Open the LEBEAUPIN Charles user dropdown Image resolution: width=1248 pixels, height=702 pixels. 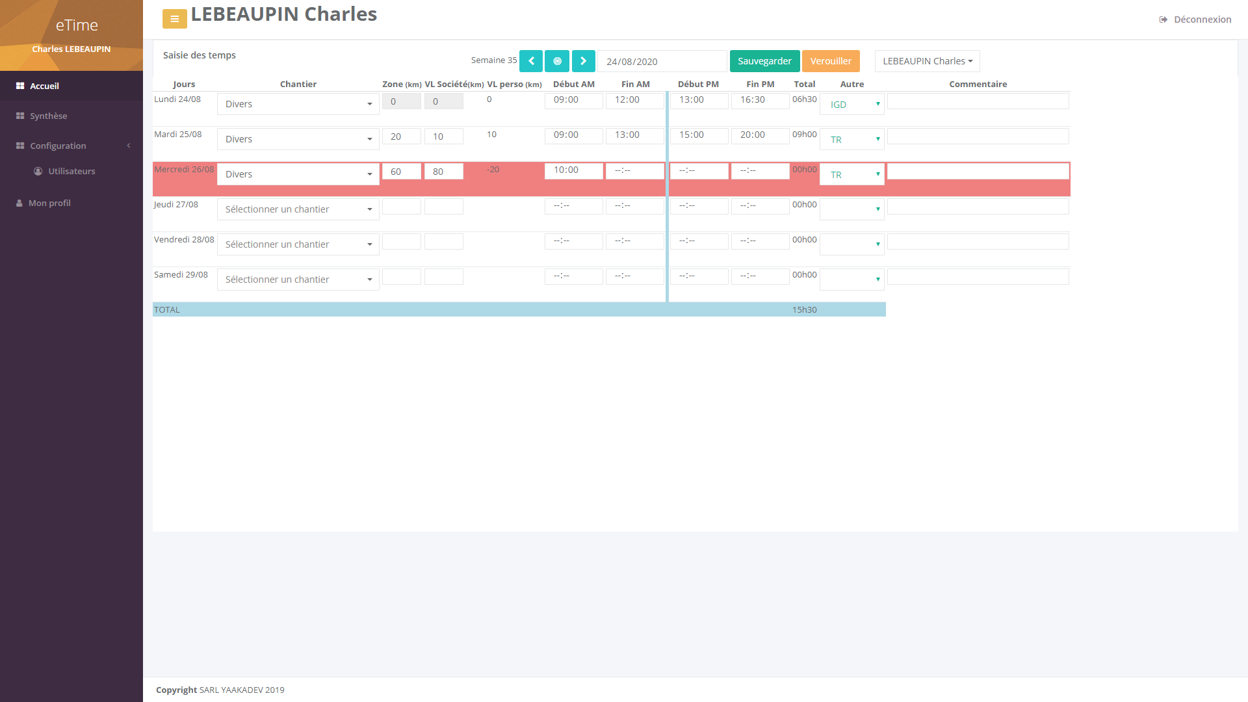927,61
